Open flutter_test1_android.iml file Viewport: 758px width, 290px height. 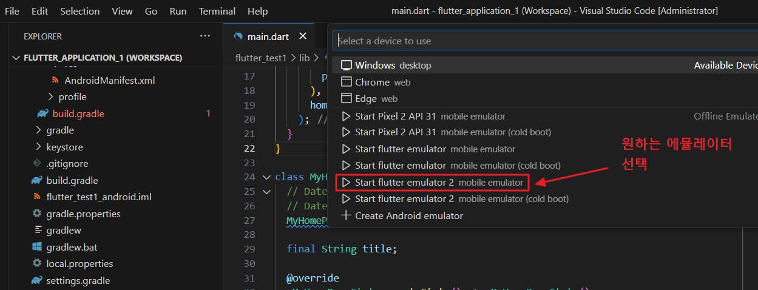pyautogui.click(x=99, y=197)
